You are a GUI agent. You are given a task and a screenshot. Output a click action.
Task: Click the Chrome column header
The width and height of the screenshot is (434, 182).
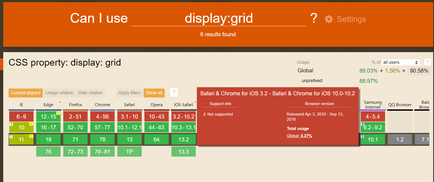[x=102, y=105]
